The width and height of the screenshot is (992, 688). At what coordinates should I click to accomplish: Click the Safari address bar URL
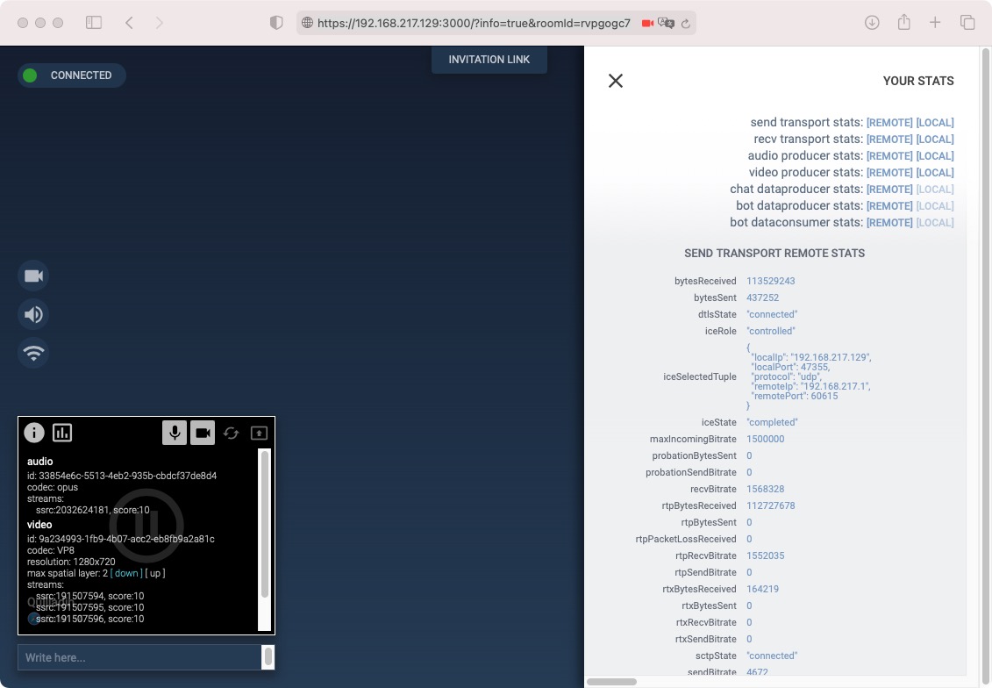coord(474,24)
